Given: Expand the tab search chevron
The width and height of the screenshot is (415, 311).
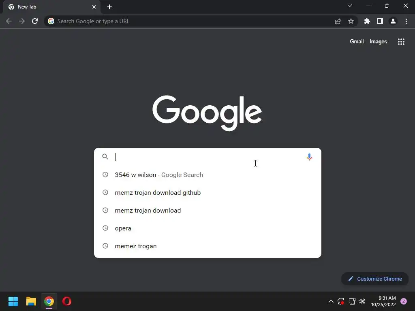Looking at the screenshot, I should point(350,6).
